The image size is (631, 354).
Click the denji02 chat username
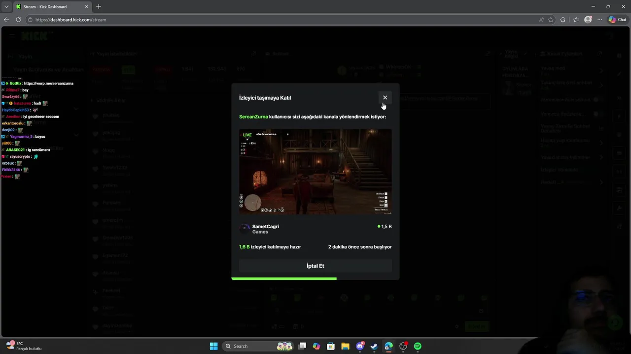click(8, 130)
